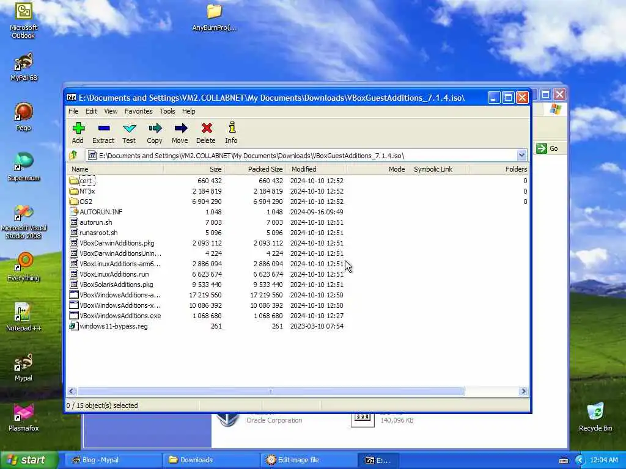Sort list by Mode column

pyautogui.click(x=377, y=169)
